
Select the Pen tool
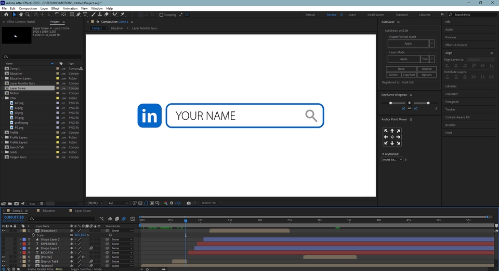coord(78,15)
